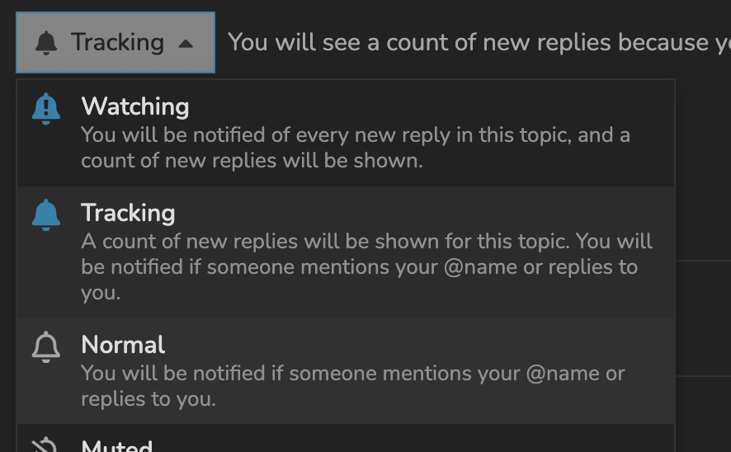Viewport: 731px width, 452px height.
Task: Click the 'Tracking' label on the top button
Action: coord(117,42)
